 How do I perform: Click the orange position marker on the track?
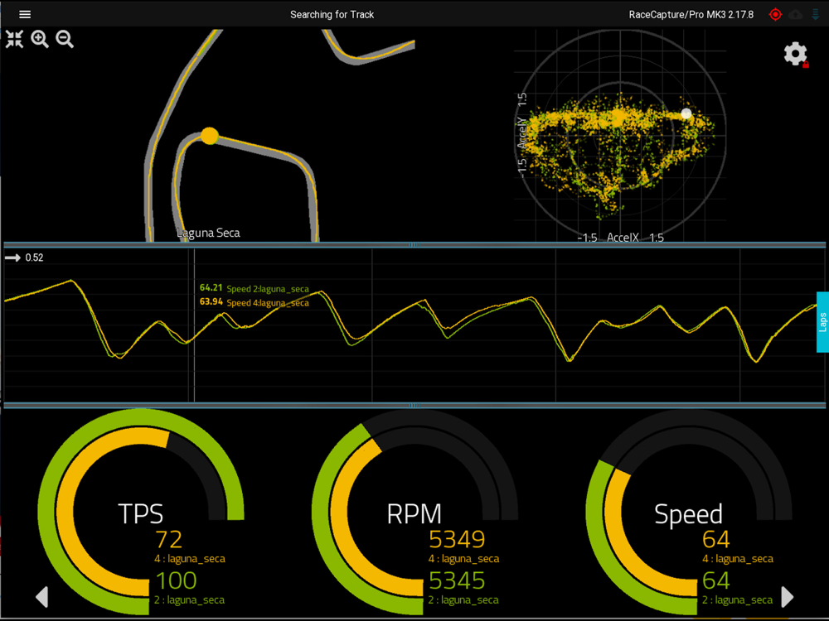[210, 136]
